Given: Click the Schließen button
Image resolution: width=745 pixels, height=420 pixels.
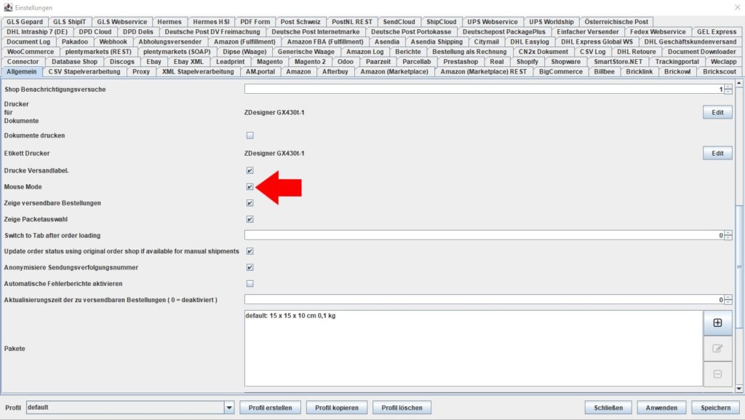Looking at the screenshot, I should tap(608, 408).
